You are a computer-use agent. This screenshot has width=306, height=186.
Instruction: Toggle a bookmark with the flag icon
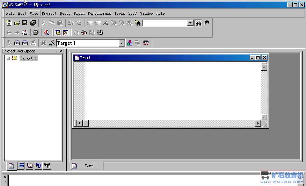pos(105,23)
